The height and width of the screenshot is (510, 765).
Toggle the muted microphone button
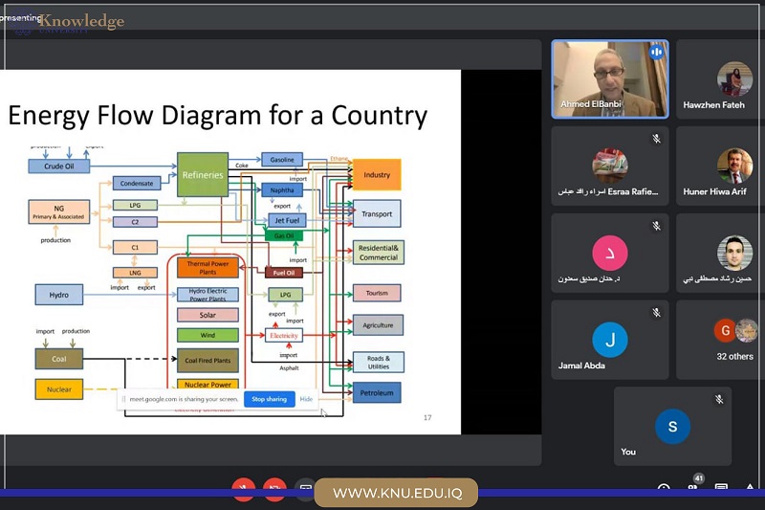click(243, 489)
